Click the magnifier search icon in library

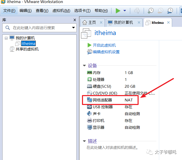tap(8, 28)
